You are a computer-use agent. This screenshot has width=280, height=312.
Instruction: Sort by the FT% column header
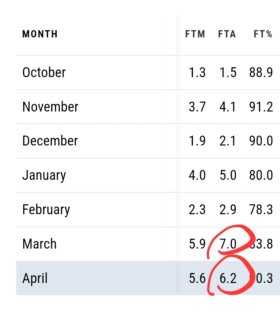pyautogui.click(x=263, y=34)
